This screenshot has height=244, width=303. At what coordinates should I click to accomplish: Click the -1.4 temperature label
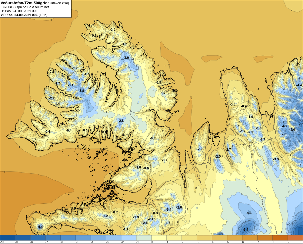[57, 104]
